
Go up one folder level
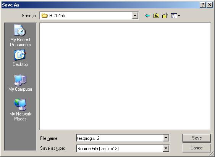(156, 16)
